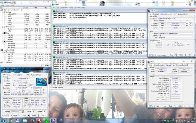Screen dimensions: 196x123
Task: Click Prime95 Main thread window icon
Action: (54, 11)
